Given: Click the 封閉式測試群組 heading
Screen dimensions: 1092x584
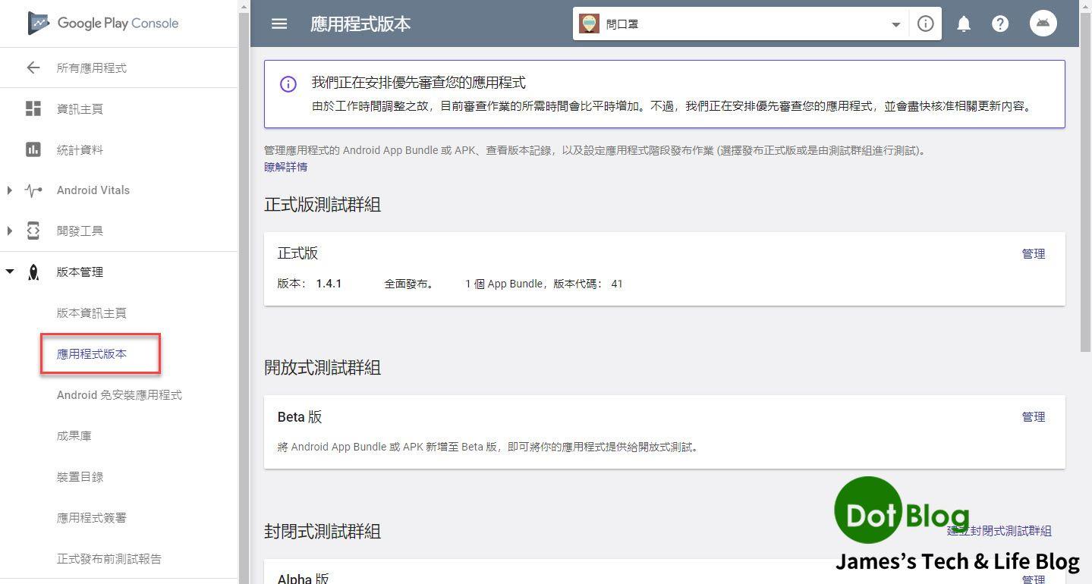Looking at the screenshot, I should (x=323, y=532).
